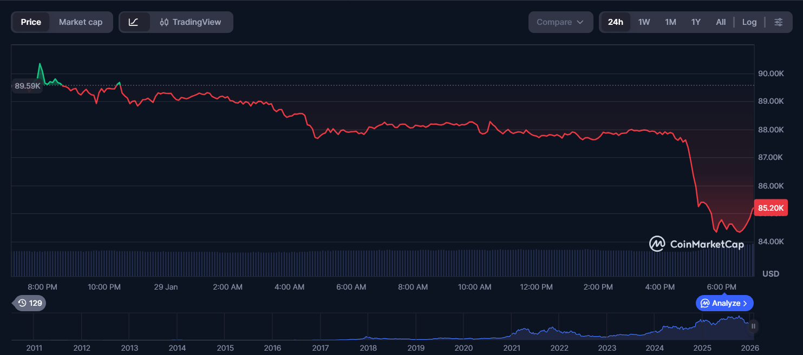803x355 pixels.
Task: Select the Market cap tab
Action: pyautogui.click(x=81, y=22)
